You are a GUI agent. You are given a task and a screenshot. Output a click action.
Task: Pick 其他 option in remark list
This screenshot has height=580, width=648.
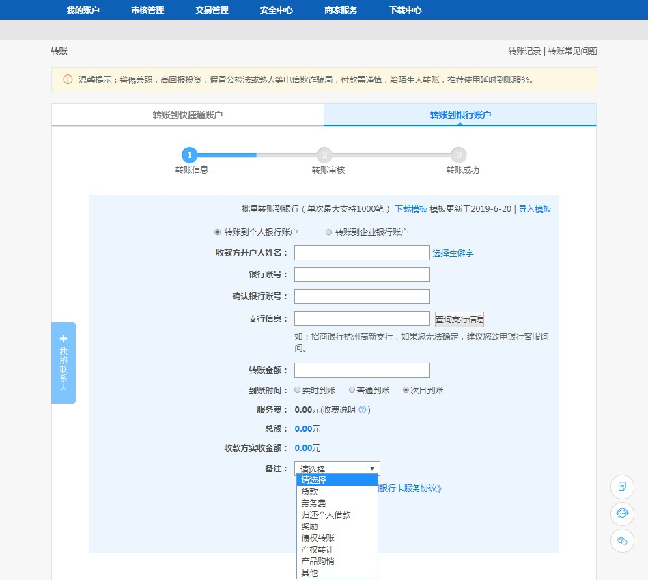pyautogui.click(x=309, y=573)
